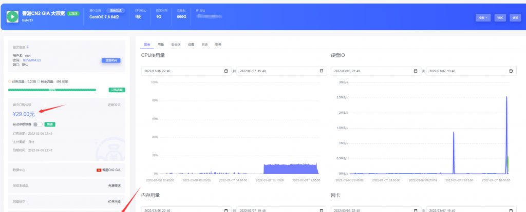
Task: Switch to the 用量 tab
Action: click(x=161, y=45)
